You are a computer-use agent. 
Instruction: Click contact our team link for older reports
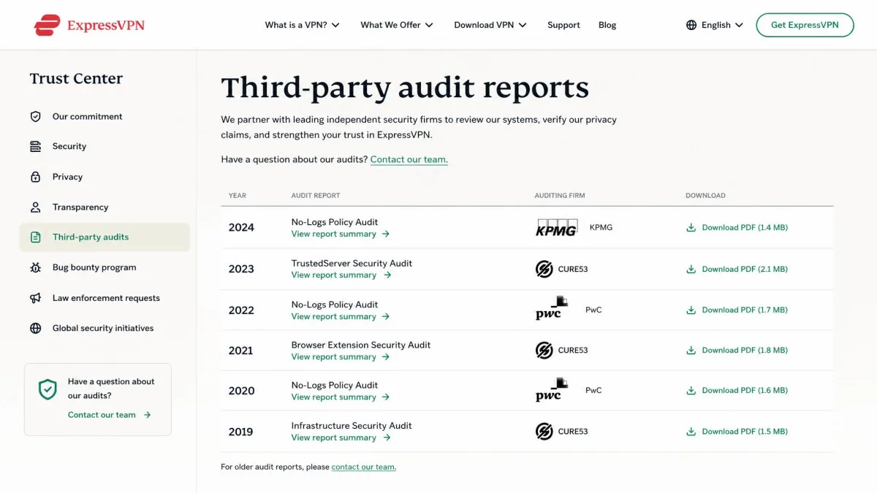363,467
